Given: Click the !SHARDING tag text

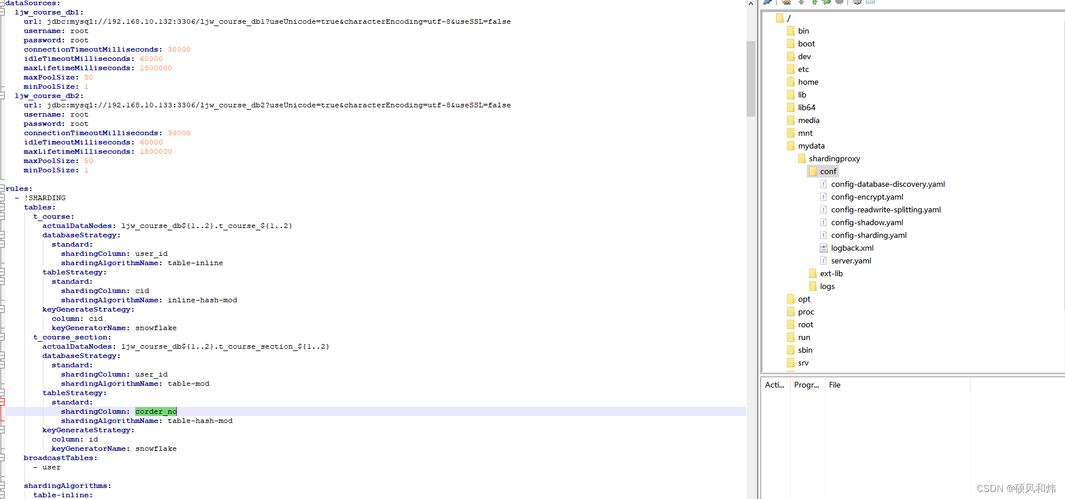Looking at the screenshot, I should point(45,198).
